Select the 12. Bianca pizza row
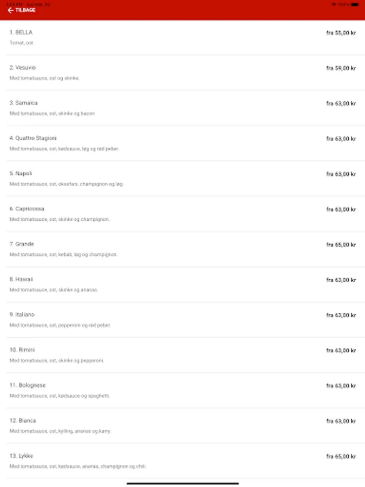 pyautogui.click(x=183, y=425)
